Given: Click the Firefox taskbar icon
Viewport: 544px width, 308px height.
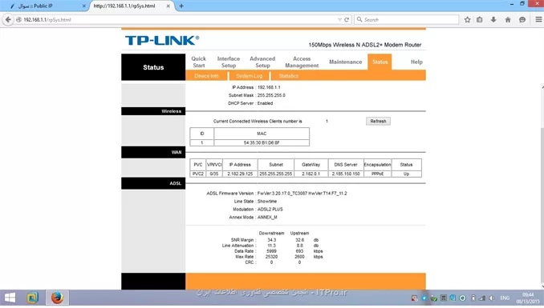Looking at the screenshot, I should 57,298.
